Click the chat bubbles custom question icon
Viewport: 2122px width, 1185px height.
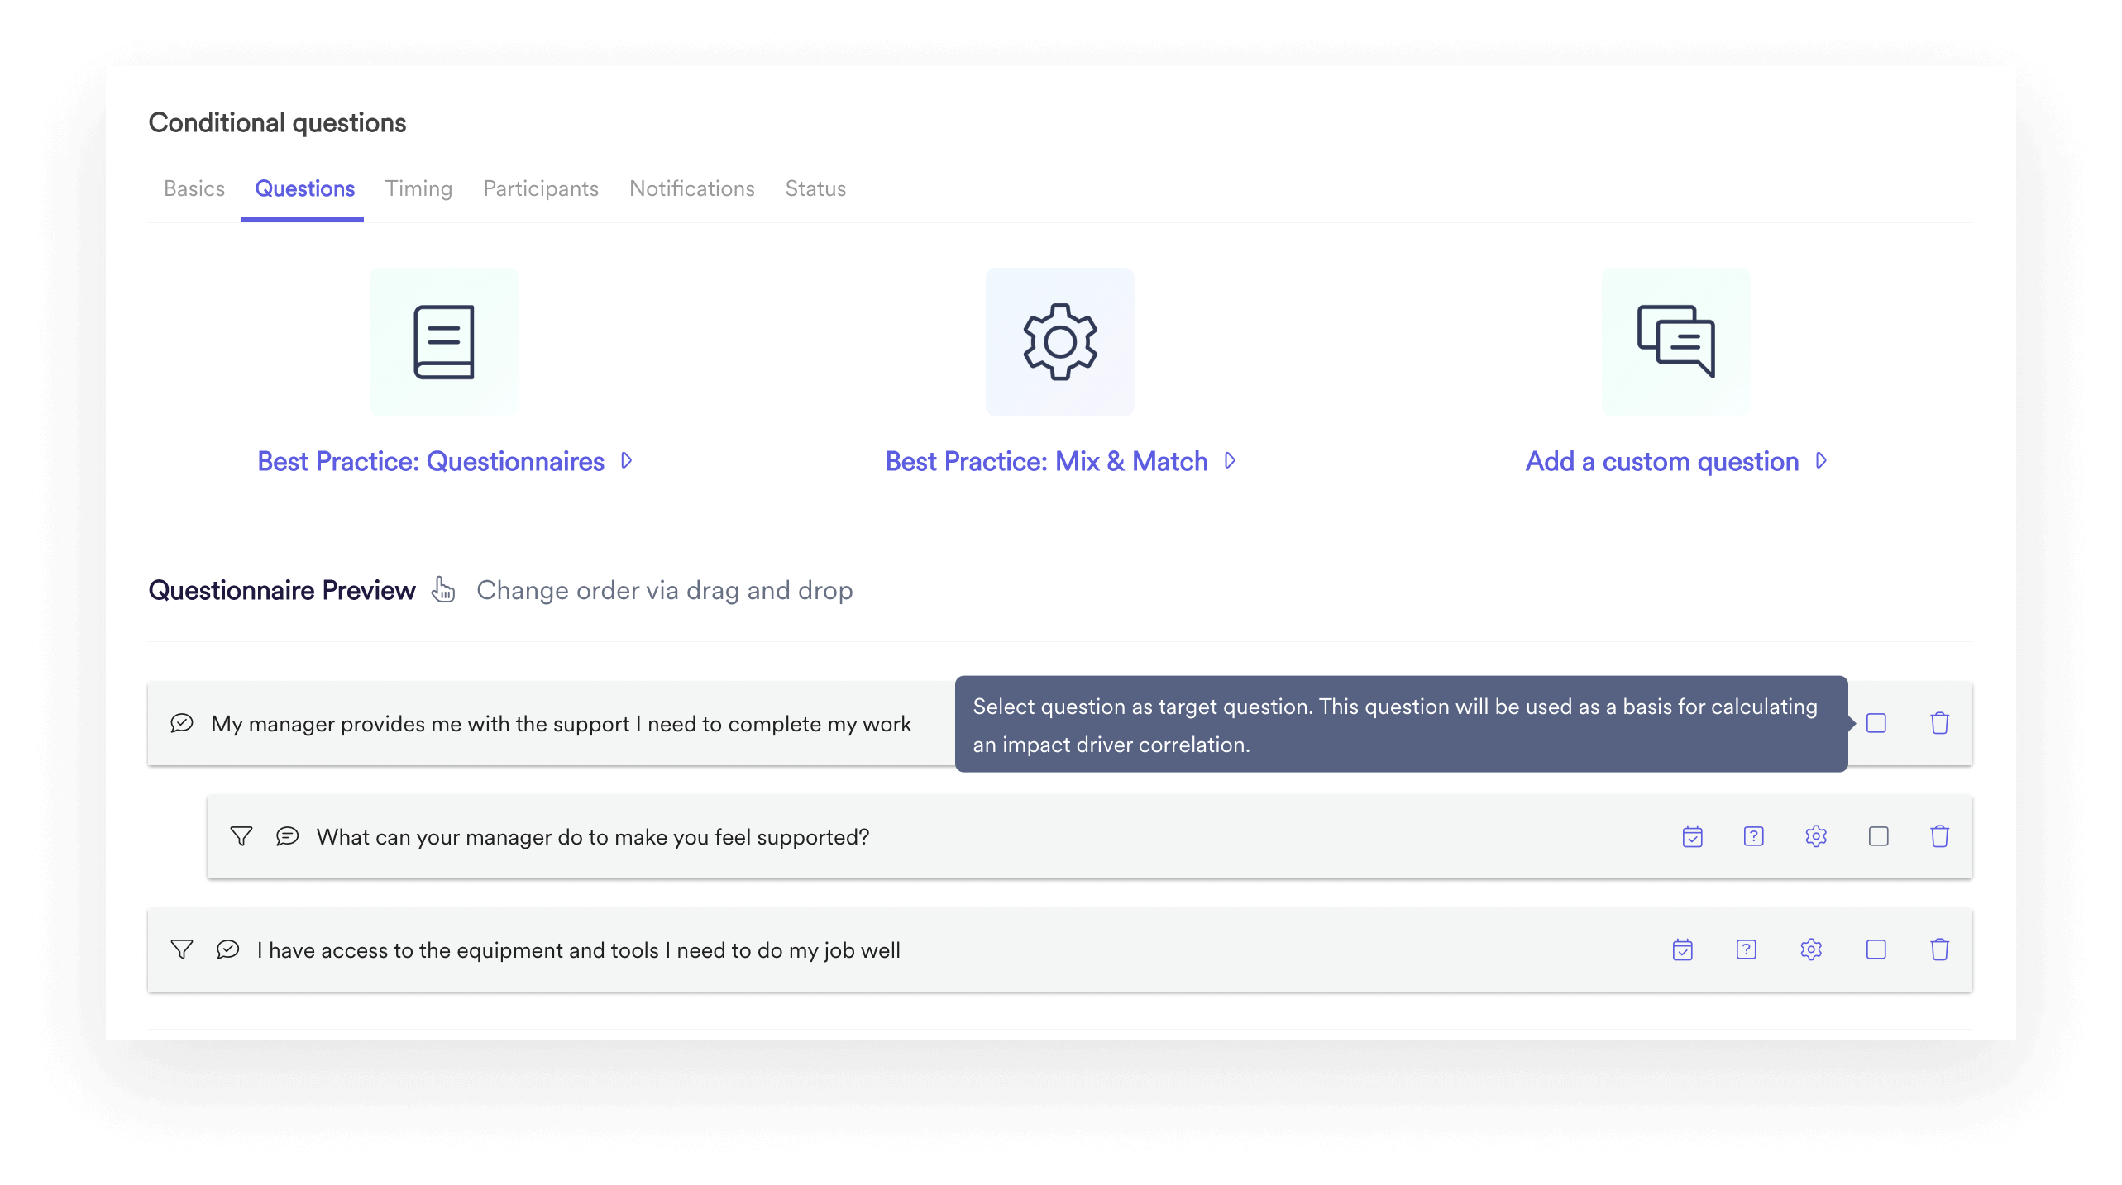pos(1675,342)
